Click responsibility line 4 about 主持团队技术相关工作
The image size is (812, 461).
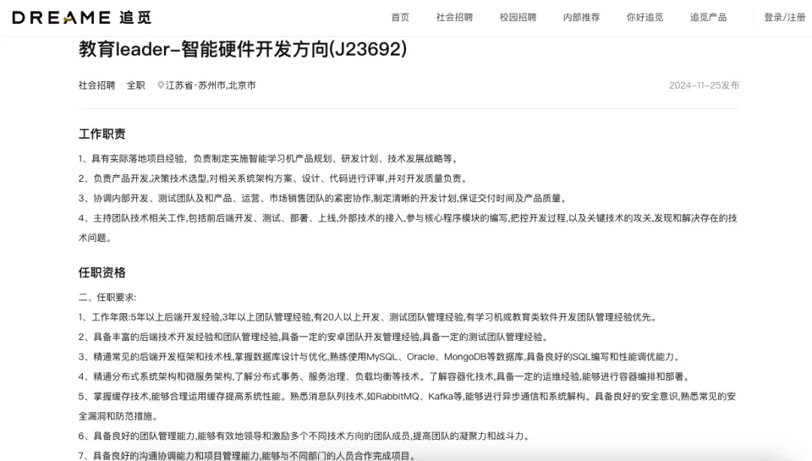408,227
